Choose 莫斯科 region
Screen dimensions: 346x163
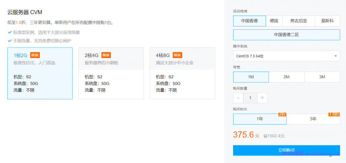(x=327, y=21)
